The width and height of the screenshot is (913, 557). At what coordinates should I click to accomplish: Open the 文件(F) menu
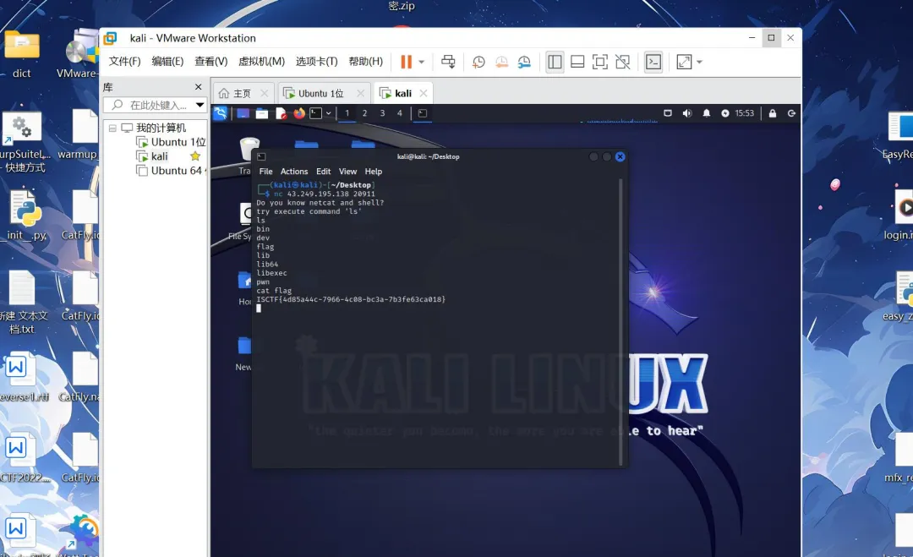(124, 61)
